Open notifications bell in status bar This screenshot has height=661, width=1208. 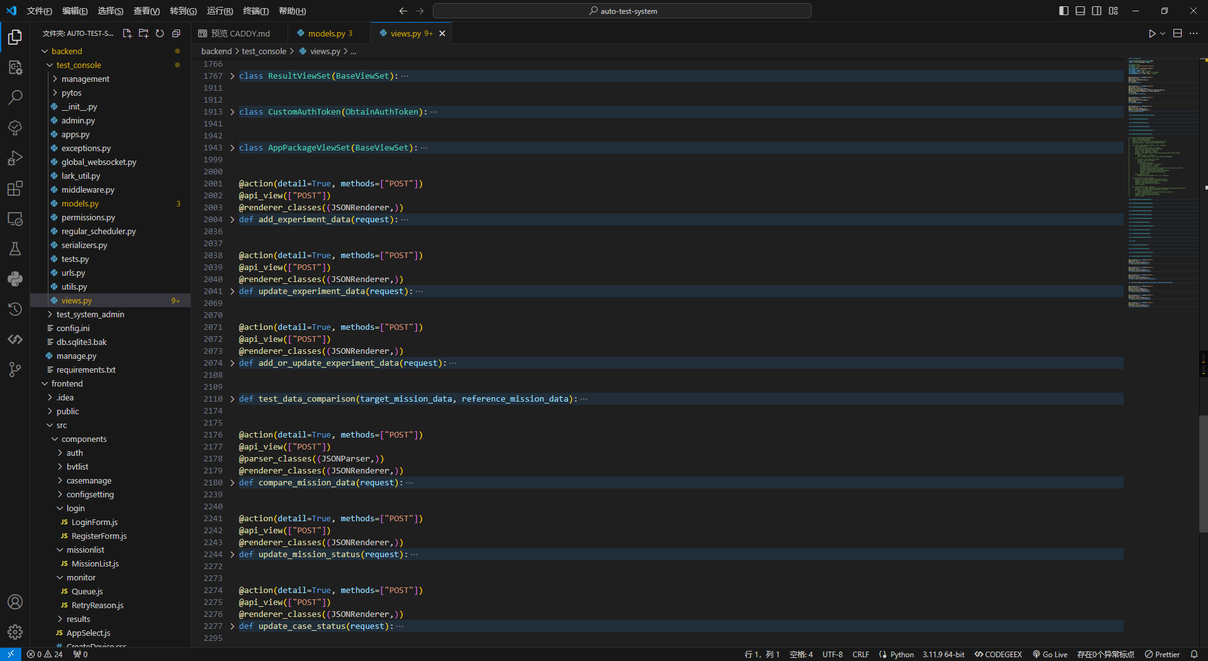pos(1194,654)
